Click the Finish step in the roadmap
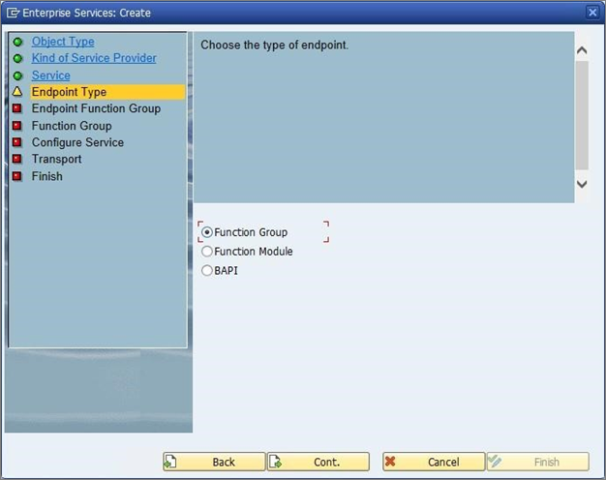Image resolution: width=606 pixels, height=480 pixels. pos(47,176)
